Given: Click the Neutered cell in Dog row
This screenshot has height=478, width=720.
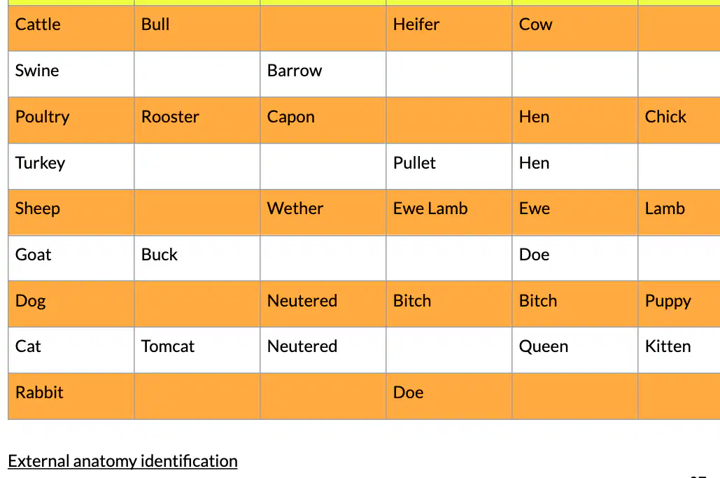Looking at the screenshot, I should (x=323, y=304).
